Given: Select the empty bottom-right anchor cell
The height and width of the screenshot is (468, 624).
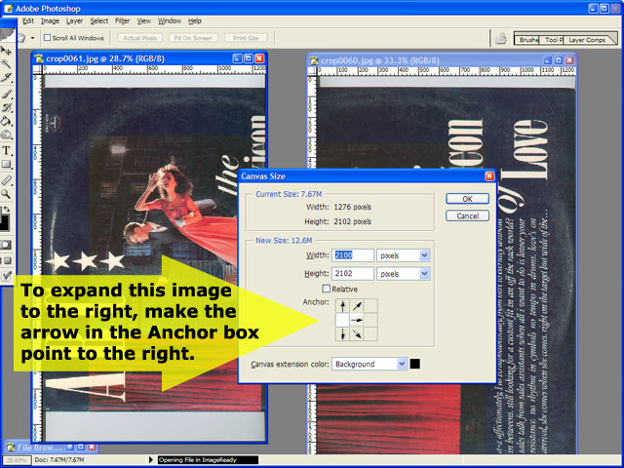Looking at the screenshot, I should [370, 333].
